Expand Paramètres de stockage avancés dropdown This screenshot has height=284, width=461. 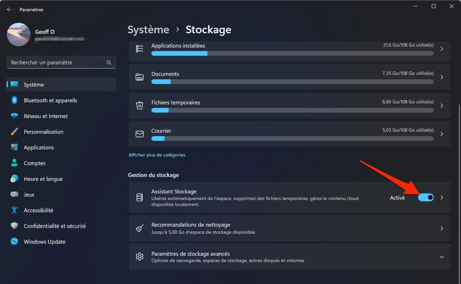442,257
